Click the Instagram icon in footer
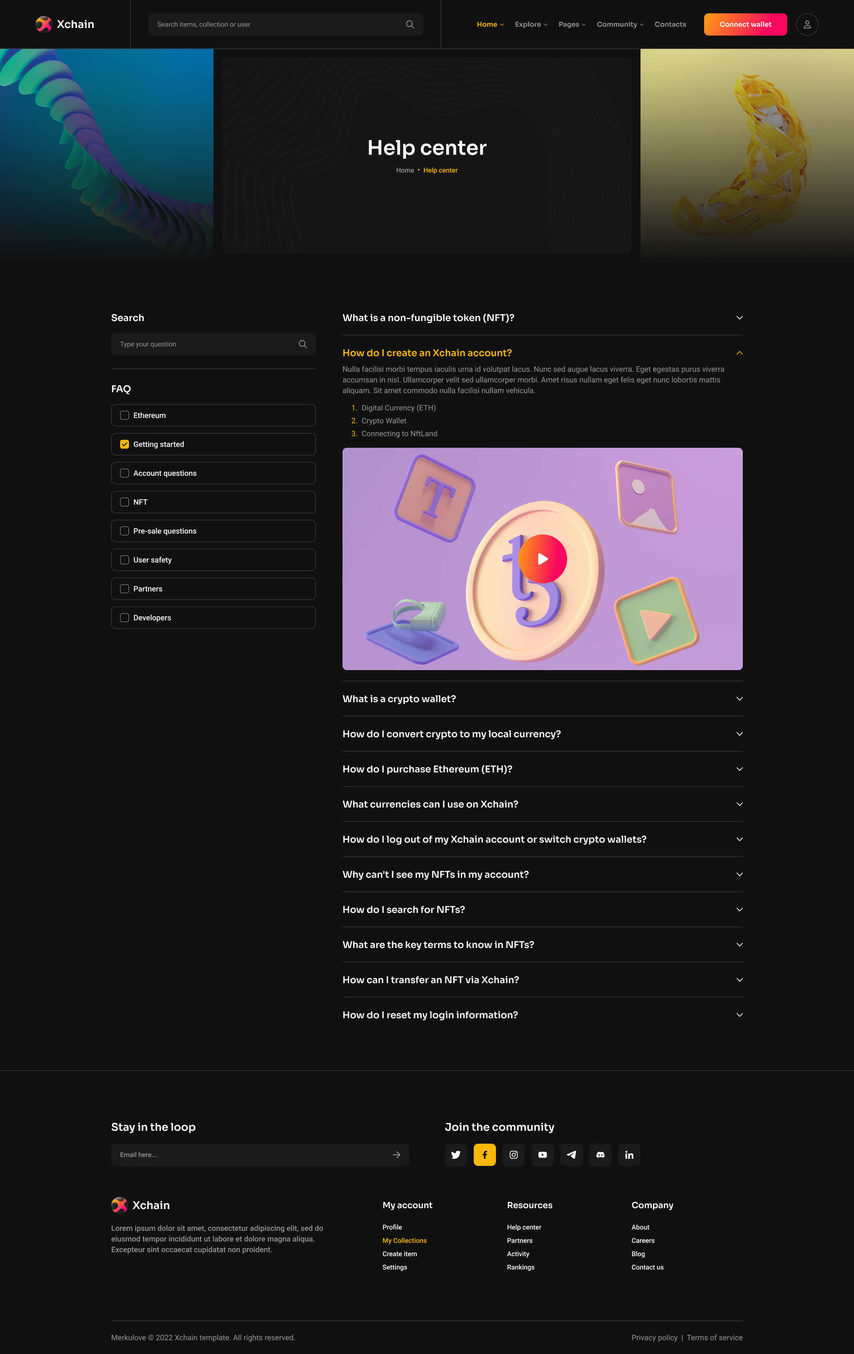Screen dimensions: 854x1354 [x=514, y=1154]
